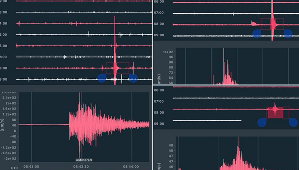Click the "unfiltered" label under the large waveform
This screenshot has height=170, width=299.
[84, 160]
